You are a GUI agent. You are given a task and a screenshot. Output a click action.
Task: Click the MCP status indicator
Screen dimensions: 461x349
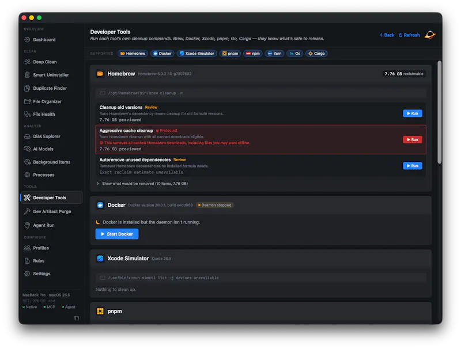coord(49,307)
